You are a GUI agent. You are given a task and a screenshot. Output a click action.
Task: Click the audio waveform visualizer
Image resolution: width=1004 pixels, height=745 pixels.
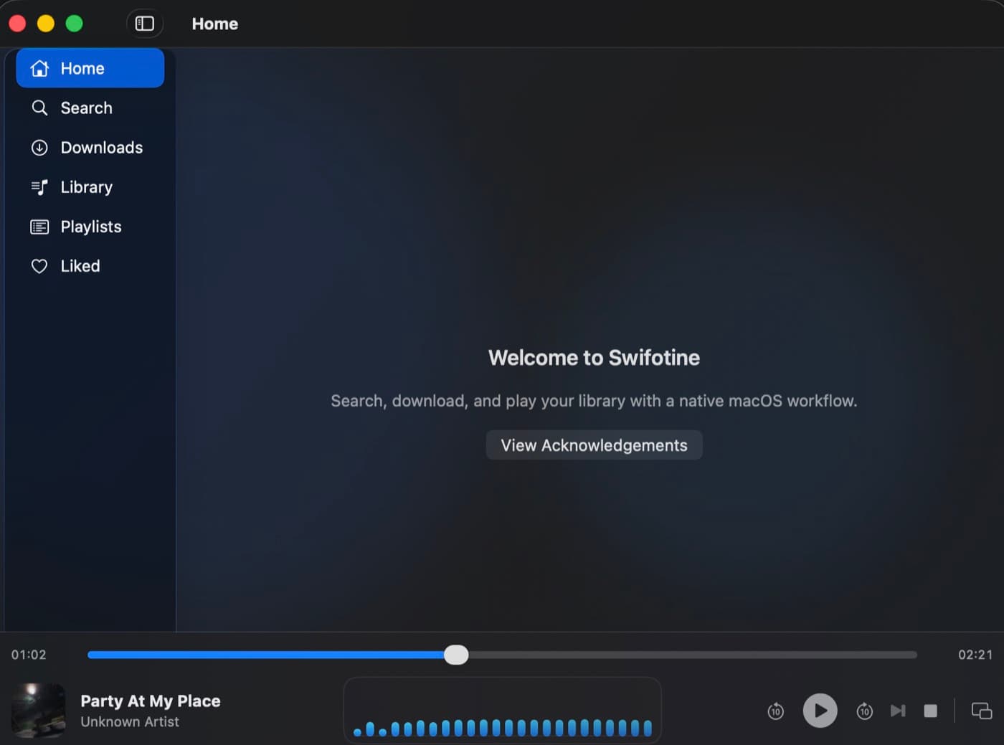tap(502, 711)
